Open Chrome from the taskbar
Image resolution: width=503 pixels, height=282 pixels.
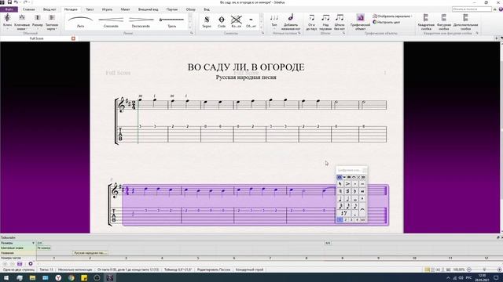[71, 277]
